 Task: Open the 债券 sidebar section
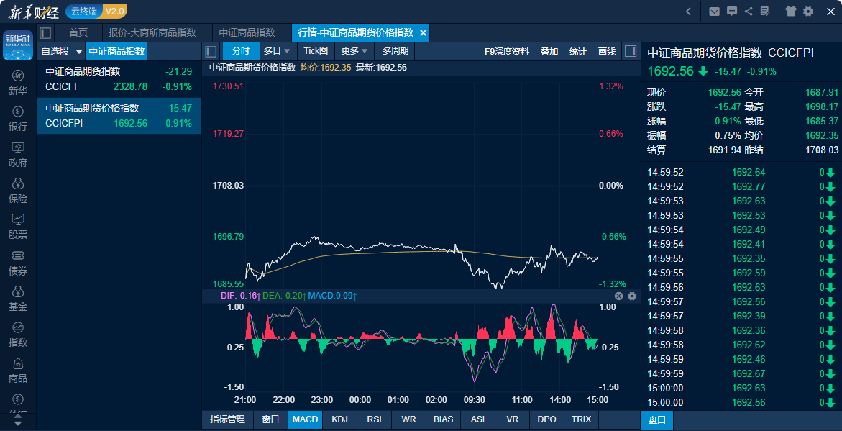click(18, 262)
